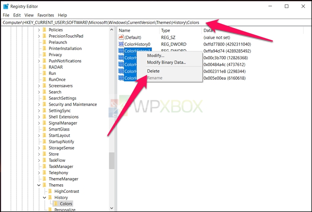Click the Registry Editor app icon
The image size is (312, 212).
point(6,6)
